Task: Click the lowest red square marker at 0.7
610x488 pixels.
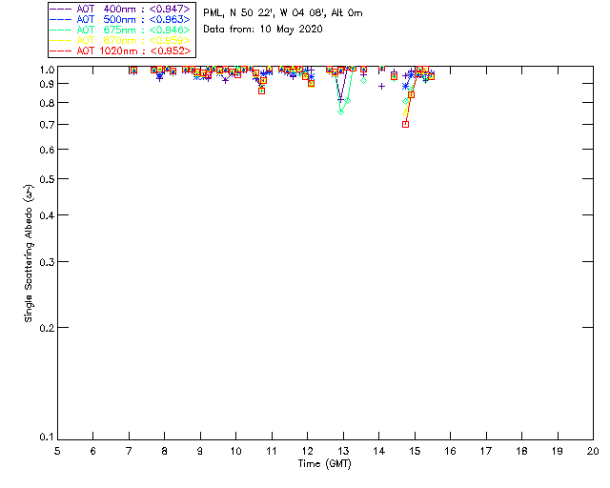Action: 405,125
